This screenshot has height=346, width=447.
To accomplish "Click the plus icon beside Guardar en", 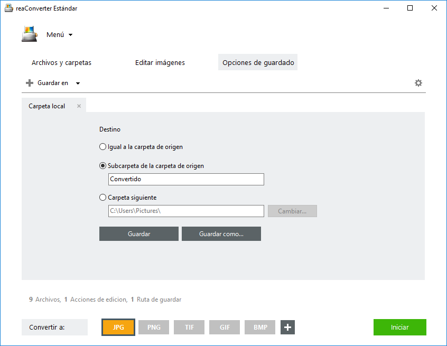I will (x=30, y=83).
